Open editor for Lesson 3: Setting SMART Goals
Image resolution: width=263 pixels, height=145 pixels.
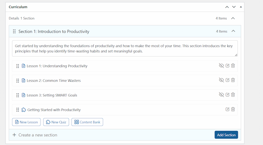228,95
